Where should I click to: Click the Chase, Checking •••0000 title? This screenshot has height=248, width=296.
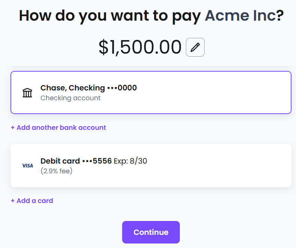pos(88,88)
